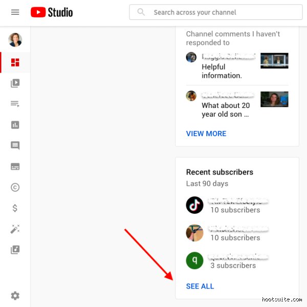Open the Customization magic wand icon
The width and height of the screenshot is (307, 307).
pos(15,229)
